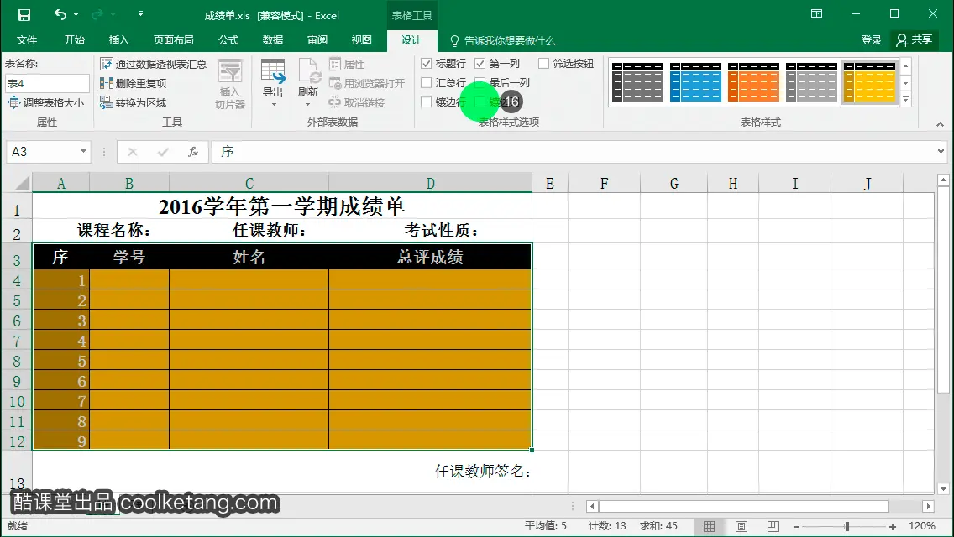
Task: Click the 总评成绩 header cell
Action: [x=430, y=257]
